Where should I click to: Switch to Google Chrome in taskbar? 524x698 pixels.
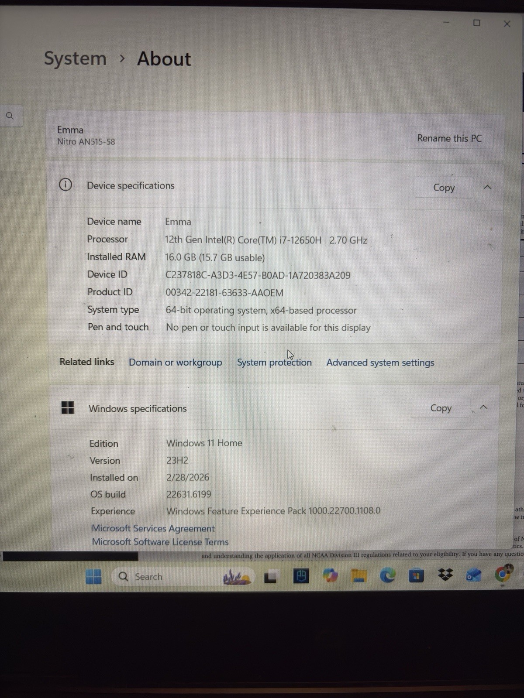[503, 573]
